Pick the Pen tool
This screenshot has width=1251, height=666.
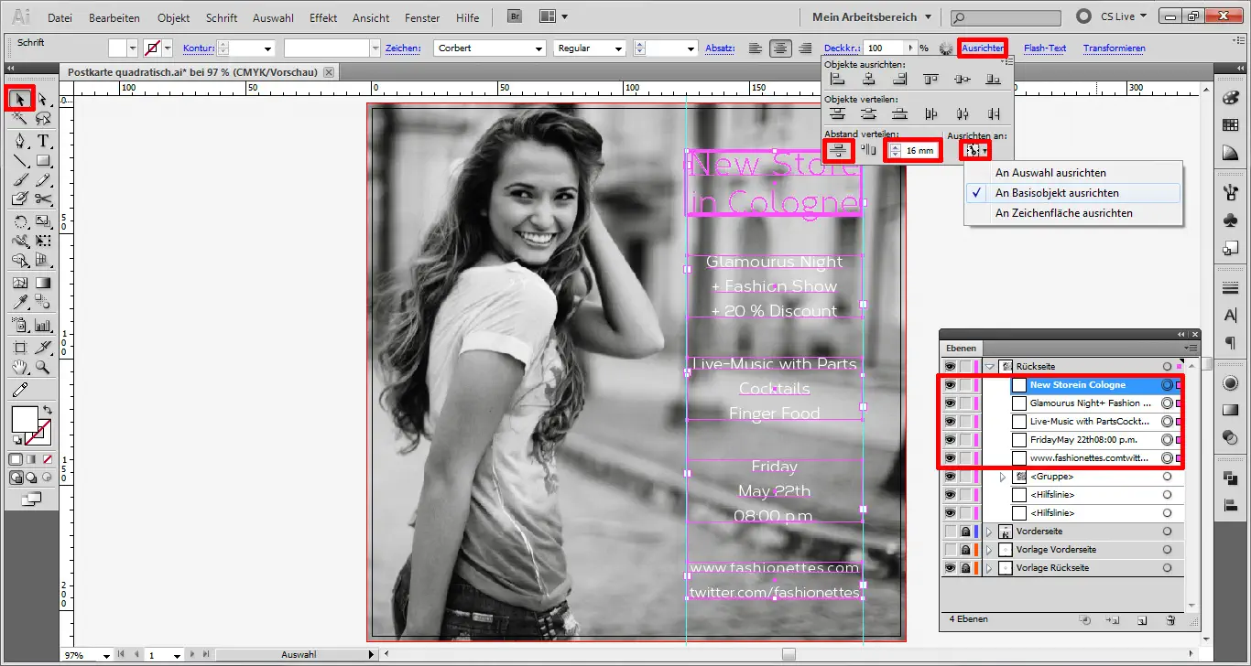(x=20, y=141)
